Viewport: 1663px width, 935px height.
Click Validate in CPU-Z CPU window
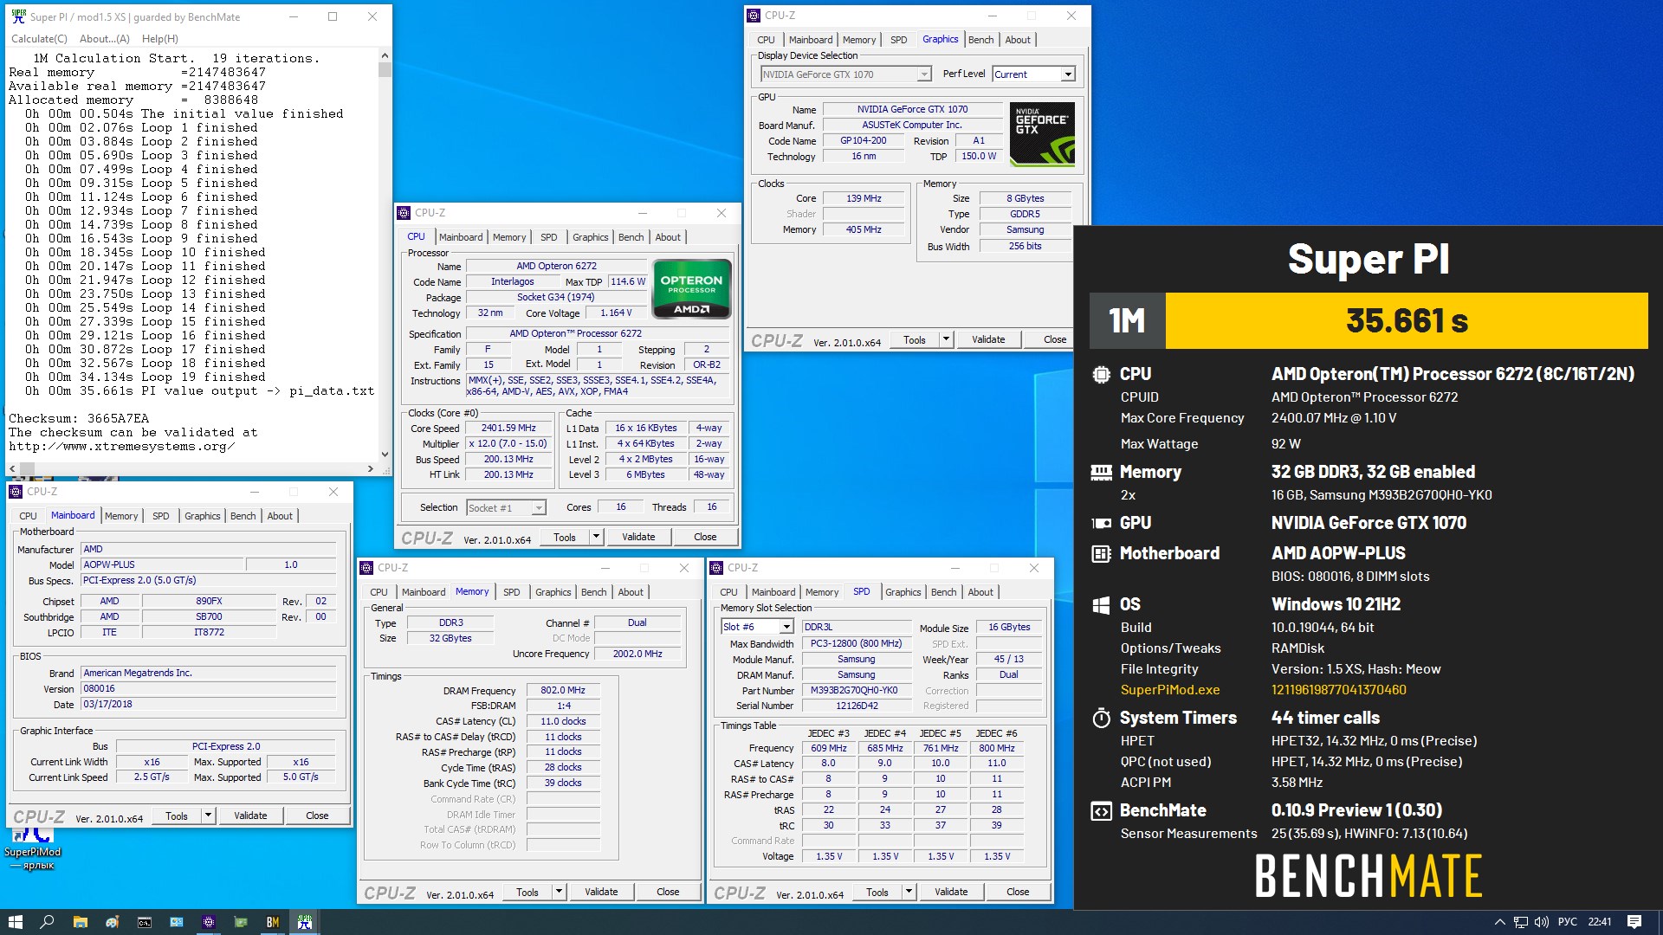point(638,537)
